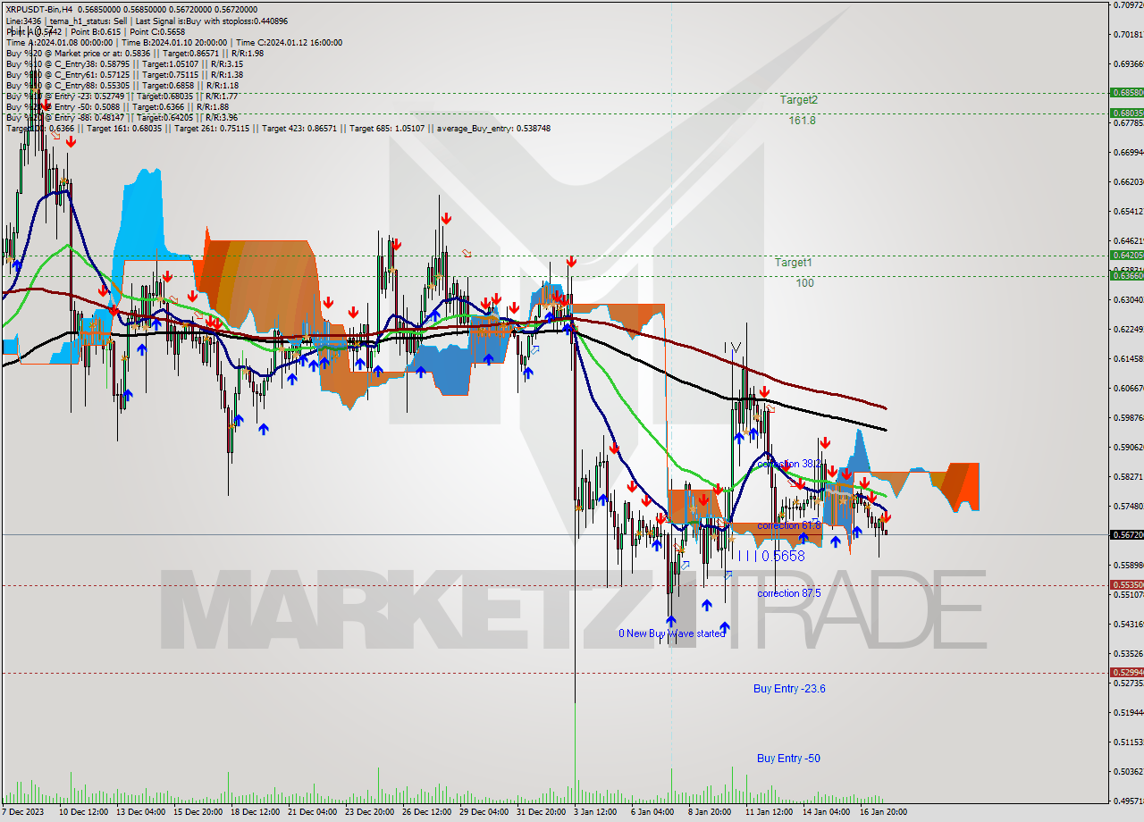Viewport: 1144px width, 822px height.
Task: Click the 0.66994 price axis value
Action: pos(1128,153)
